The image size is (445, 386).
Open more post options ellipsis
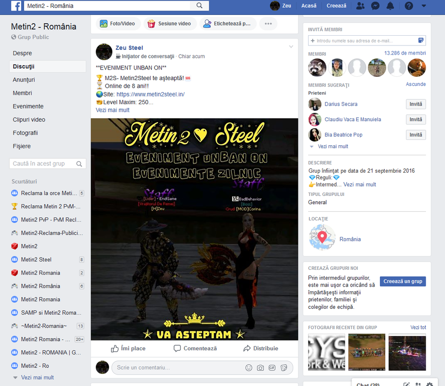pyautogui.click(x=268, y=24)
